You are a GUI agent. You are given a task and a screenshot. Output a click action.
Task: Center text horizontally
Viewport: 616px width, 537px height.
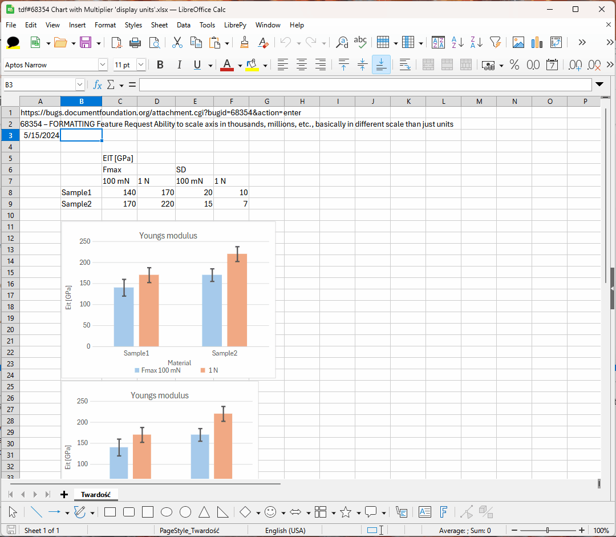pos(301,65)
